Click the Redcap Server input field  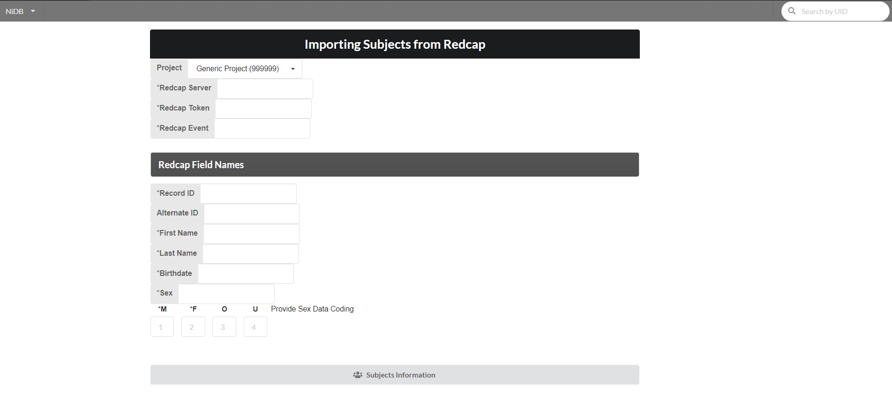(265, 89)
